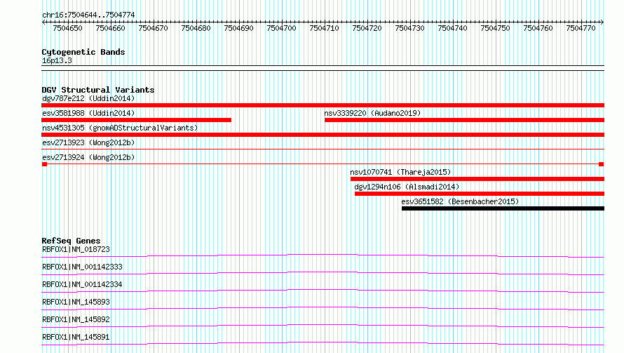Open the dgv787e212 (Uddin2014) variant label
Image resolution: width=624 pixels, height=353 pixels.
coord(88,98)
